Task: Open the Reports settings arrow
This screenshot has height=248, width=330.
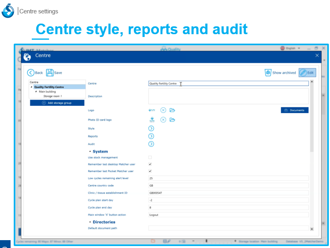Action: click(x=151, y=136)
